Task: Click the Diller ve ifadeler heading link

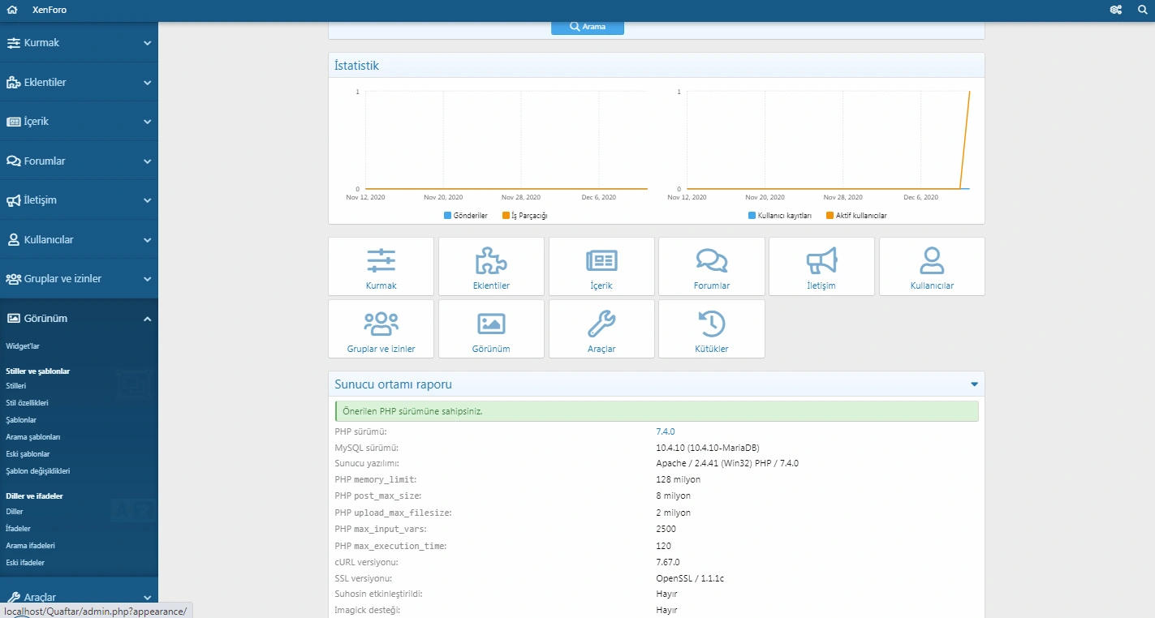Action: (34, 496)
